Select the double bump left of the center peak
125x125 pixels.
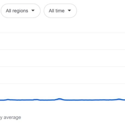pyautogui.click(x=36, y=100)
